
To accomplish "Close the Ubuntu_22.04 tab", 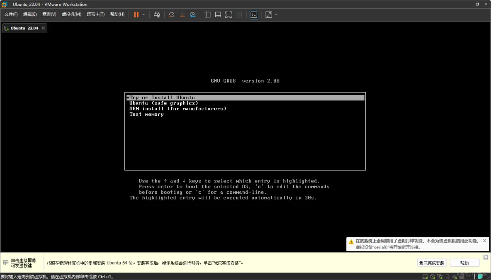I will pyautogui.click(x=43, y=28).
